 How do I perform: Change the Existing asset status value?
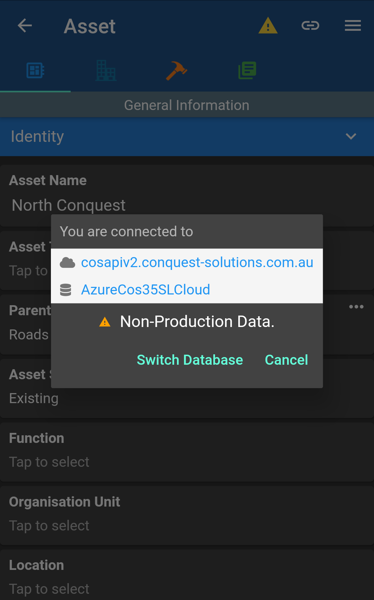34,398
